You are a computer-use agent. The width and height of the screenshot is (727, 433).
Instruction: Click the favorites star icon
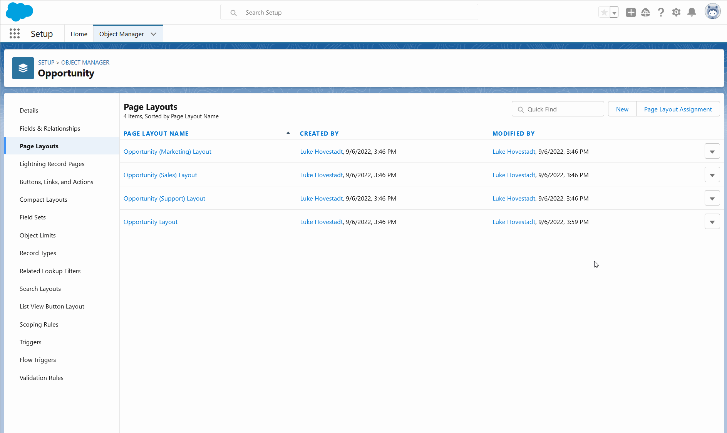[x=604, y=12]
